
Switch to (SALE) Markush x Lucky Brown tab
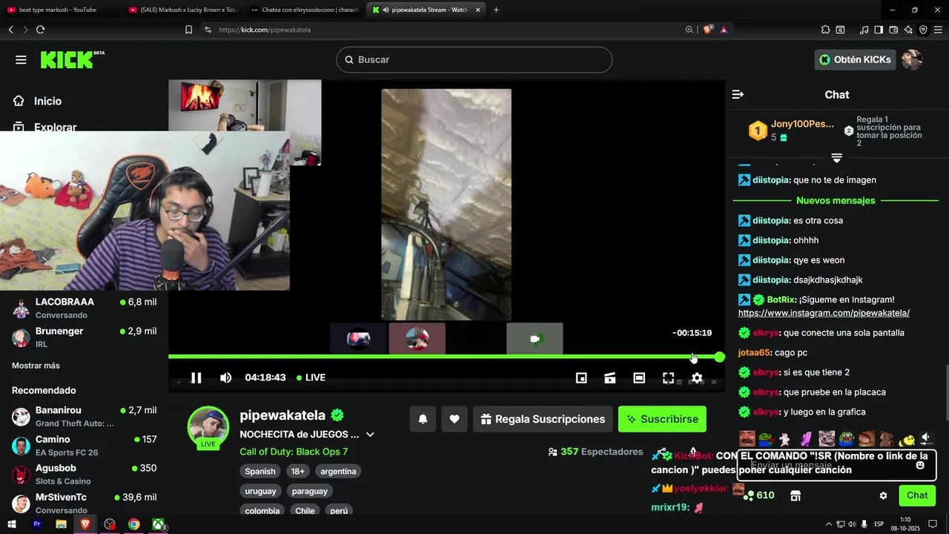coord(182,10)
